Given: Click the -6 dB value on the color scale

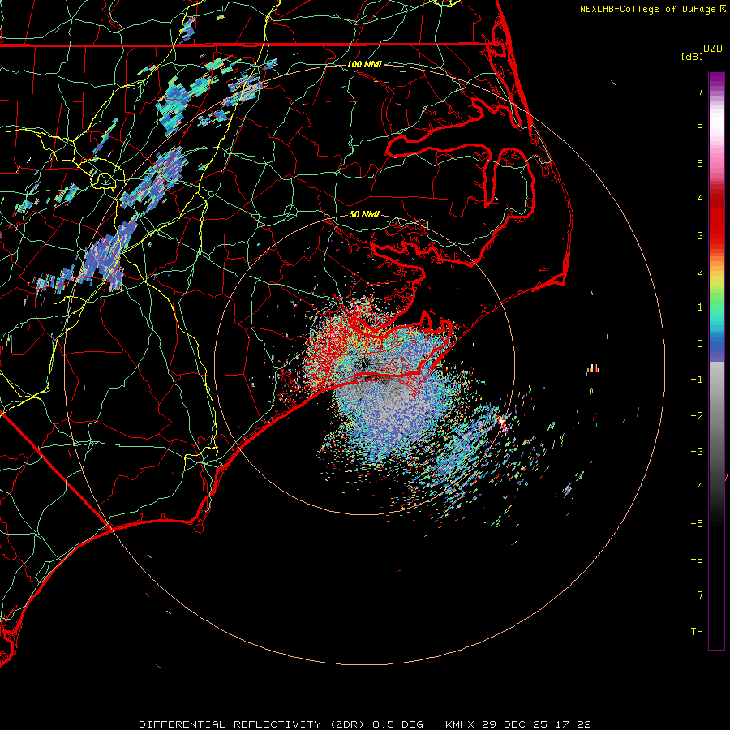Looking at the screenshot, I should coord(697,560).
